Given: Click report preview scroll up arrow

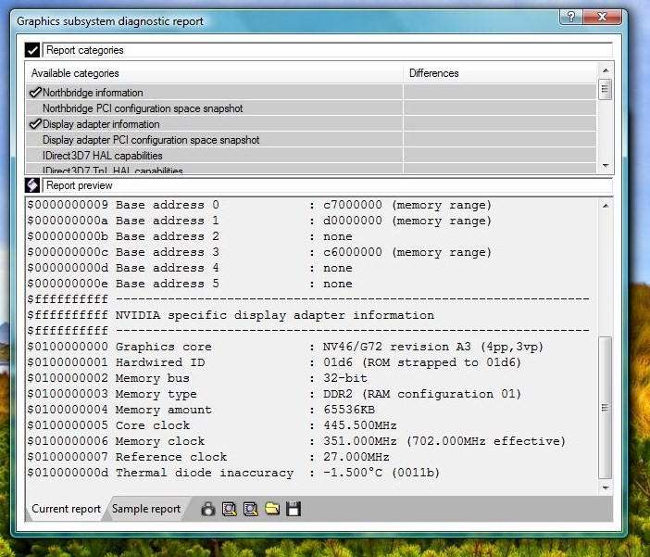Looking at the screenshot, I should pyautogui.click(x=606, y=206).
